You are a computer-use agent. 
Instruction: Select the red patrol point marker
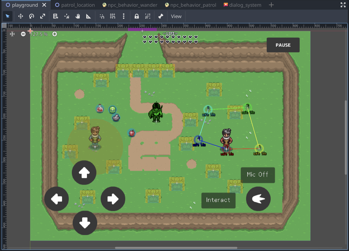point(226,149)
